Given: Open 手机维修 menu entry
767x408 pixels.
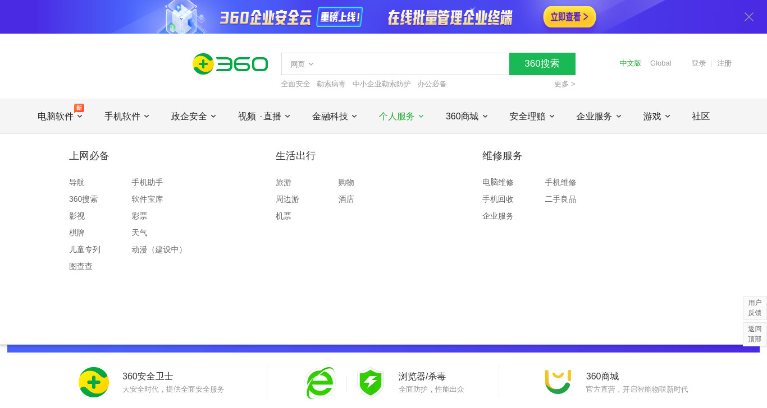Looking at the screenshot, I should click(x=560, y=183).
